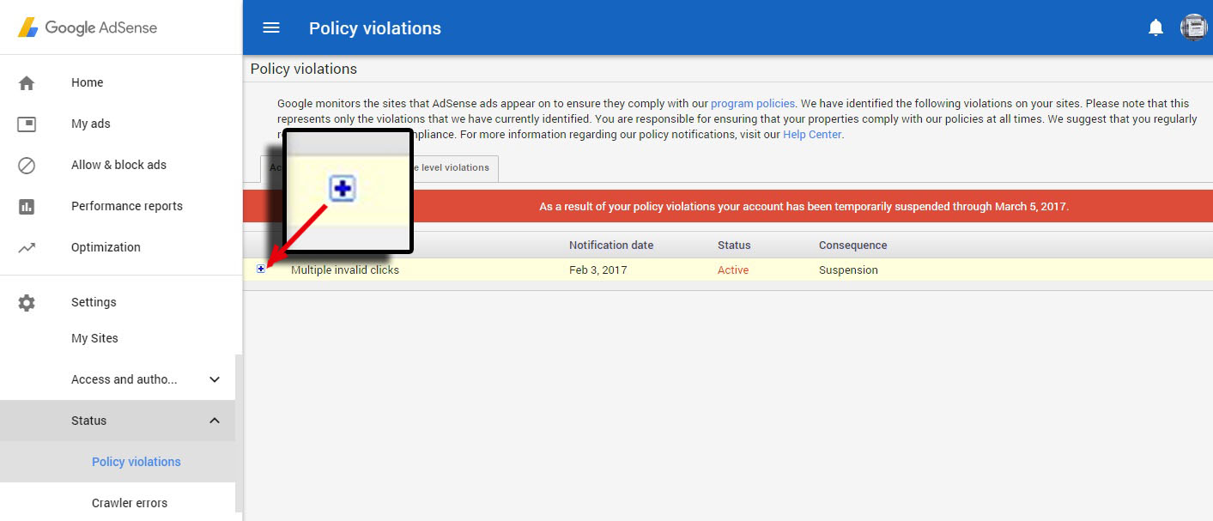Screen dimensions: 1213x521
Task: Go to Home in sidebar
Action: pyautogui.click(x=87, y=82)
